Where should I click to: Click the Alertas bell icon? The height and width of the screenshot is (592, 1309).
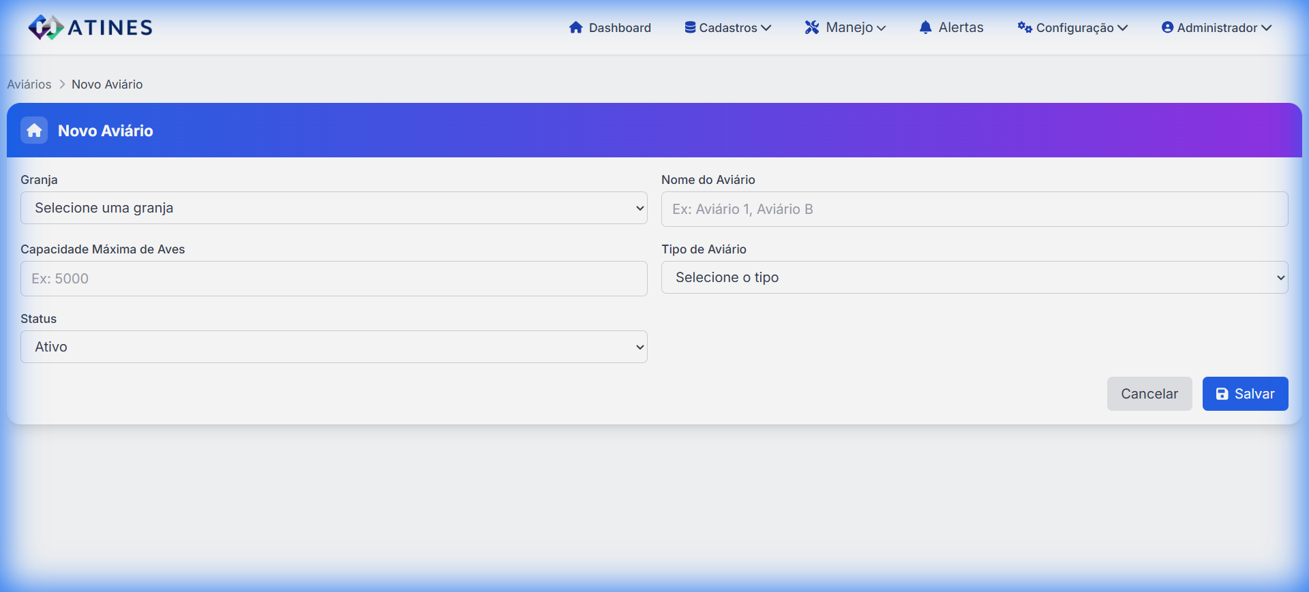(925, 27)
